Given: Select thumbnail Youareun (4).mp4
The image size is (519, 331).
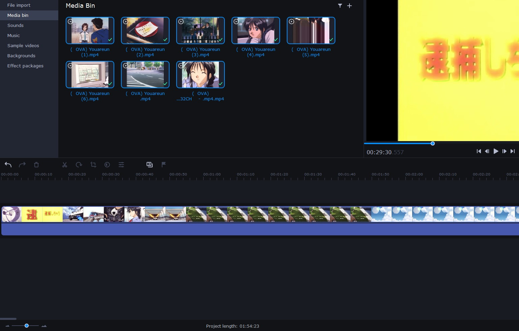Looking at the screenshot, I should pos(256,31).
